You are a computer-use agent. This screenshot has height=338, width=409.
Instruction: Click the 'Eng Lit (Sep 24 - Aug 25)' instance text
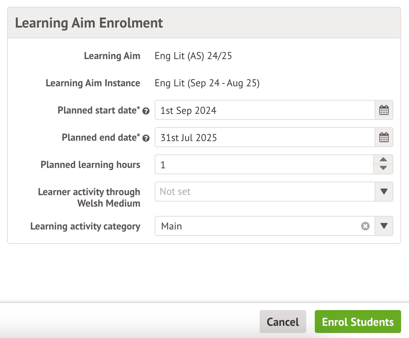207,83
